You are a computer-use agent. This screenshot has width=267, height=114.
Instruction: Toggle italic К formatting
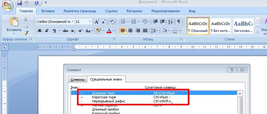pos(47,31)
